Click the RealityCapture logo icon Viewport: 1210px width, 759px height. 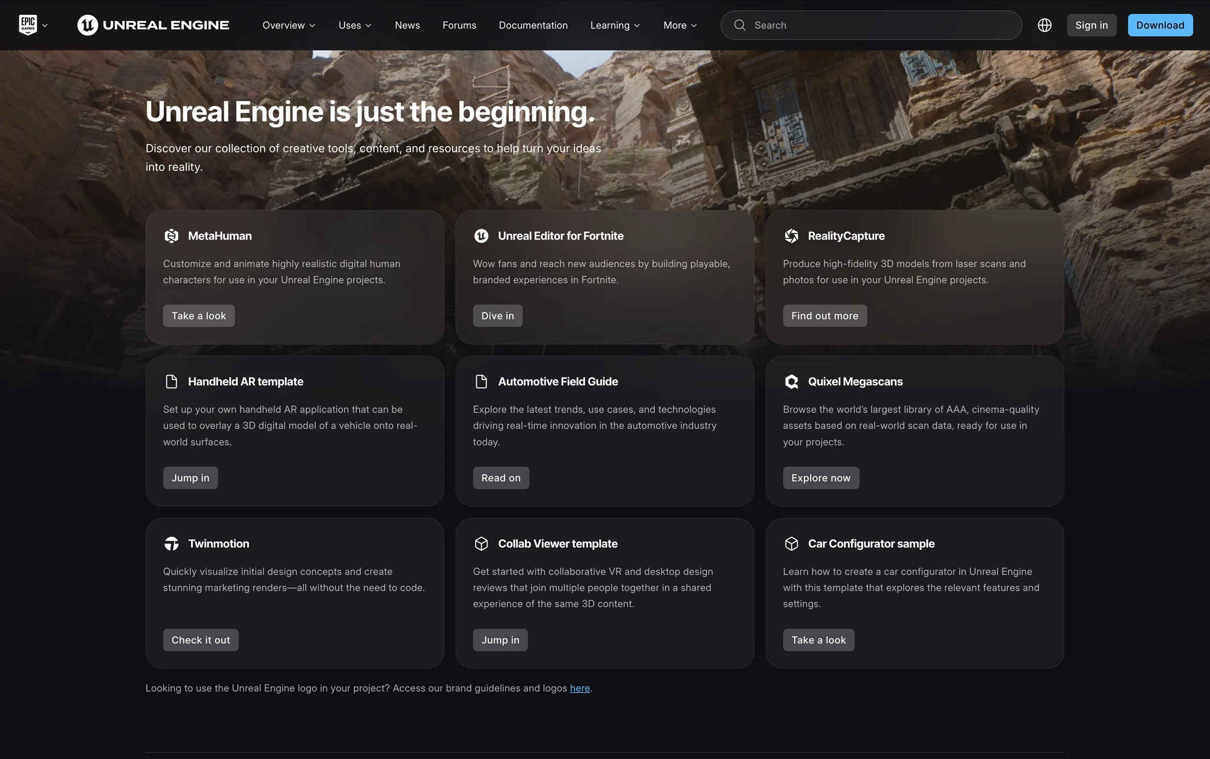coord(791,236)
